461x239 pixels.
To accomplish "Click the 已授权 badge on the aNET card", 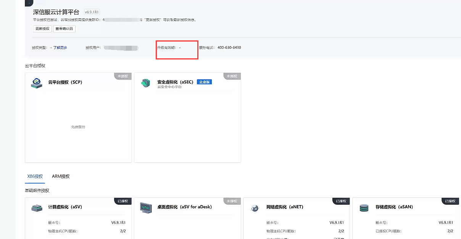I will [341, 201].
